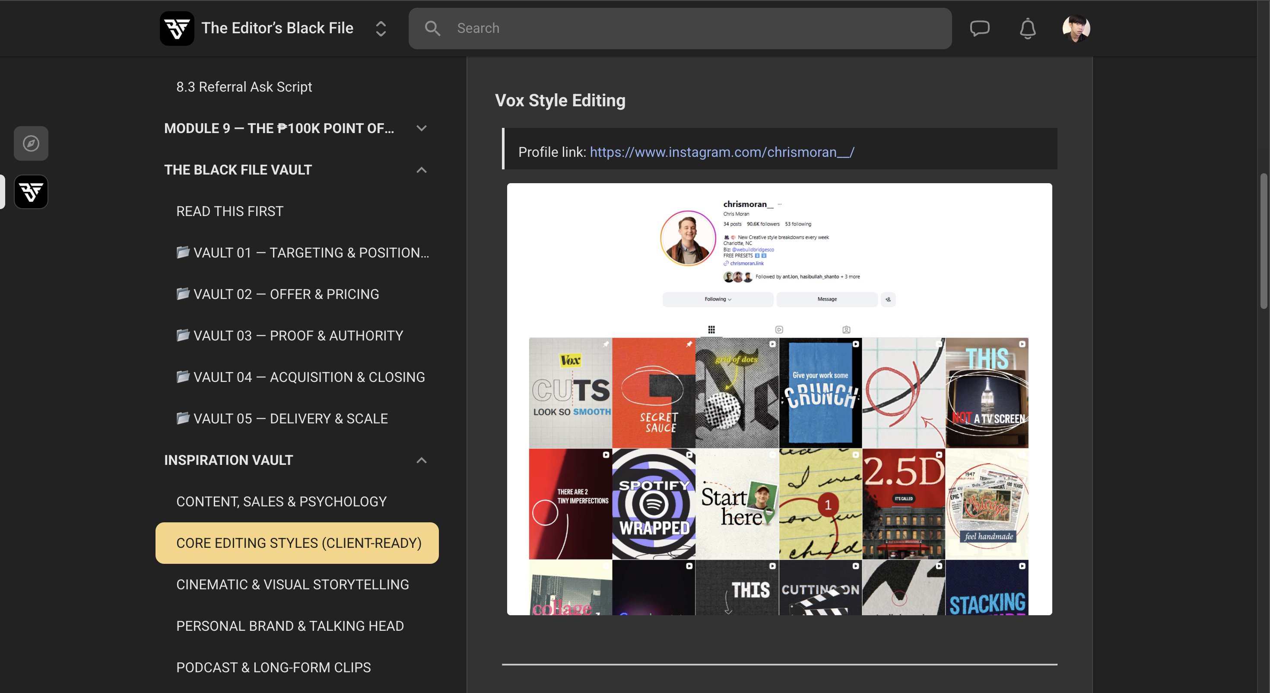
Task: Click the Editor's Black File logo in the header
Action: click(177, 28)
